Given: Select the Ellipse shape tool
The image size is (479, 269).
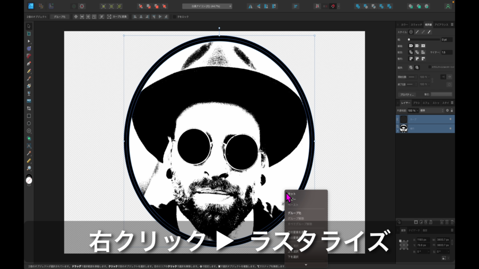Looking at the screenshot, I should 29,123.
